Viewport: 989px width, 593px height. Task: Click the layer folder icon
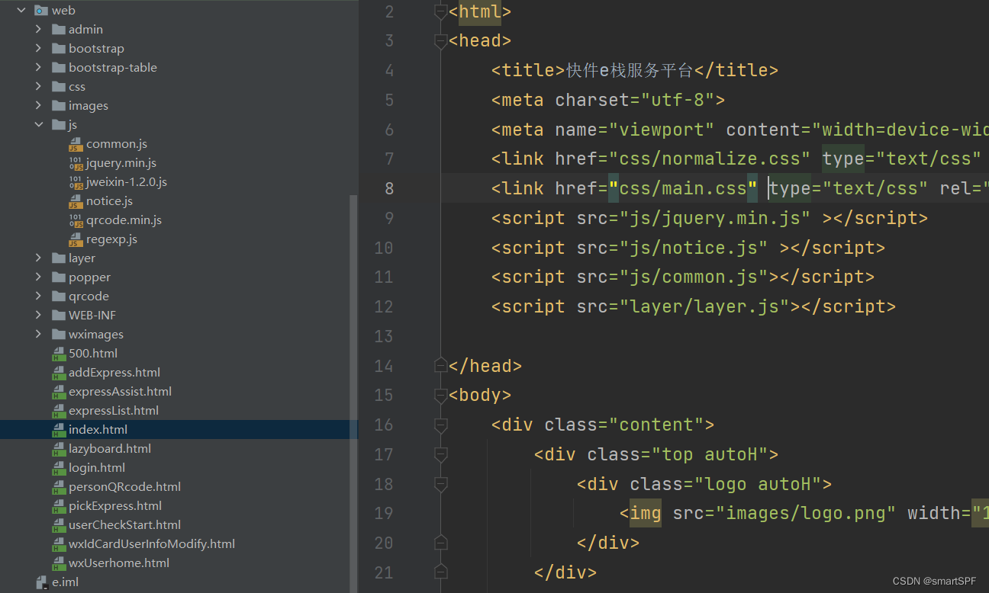[59, 258]
